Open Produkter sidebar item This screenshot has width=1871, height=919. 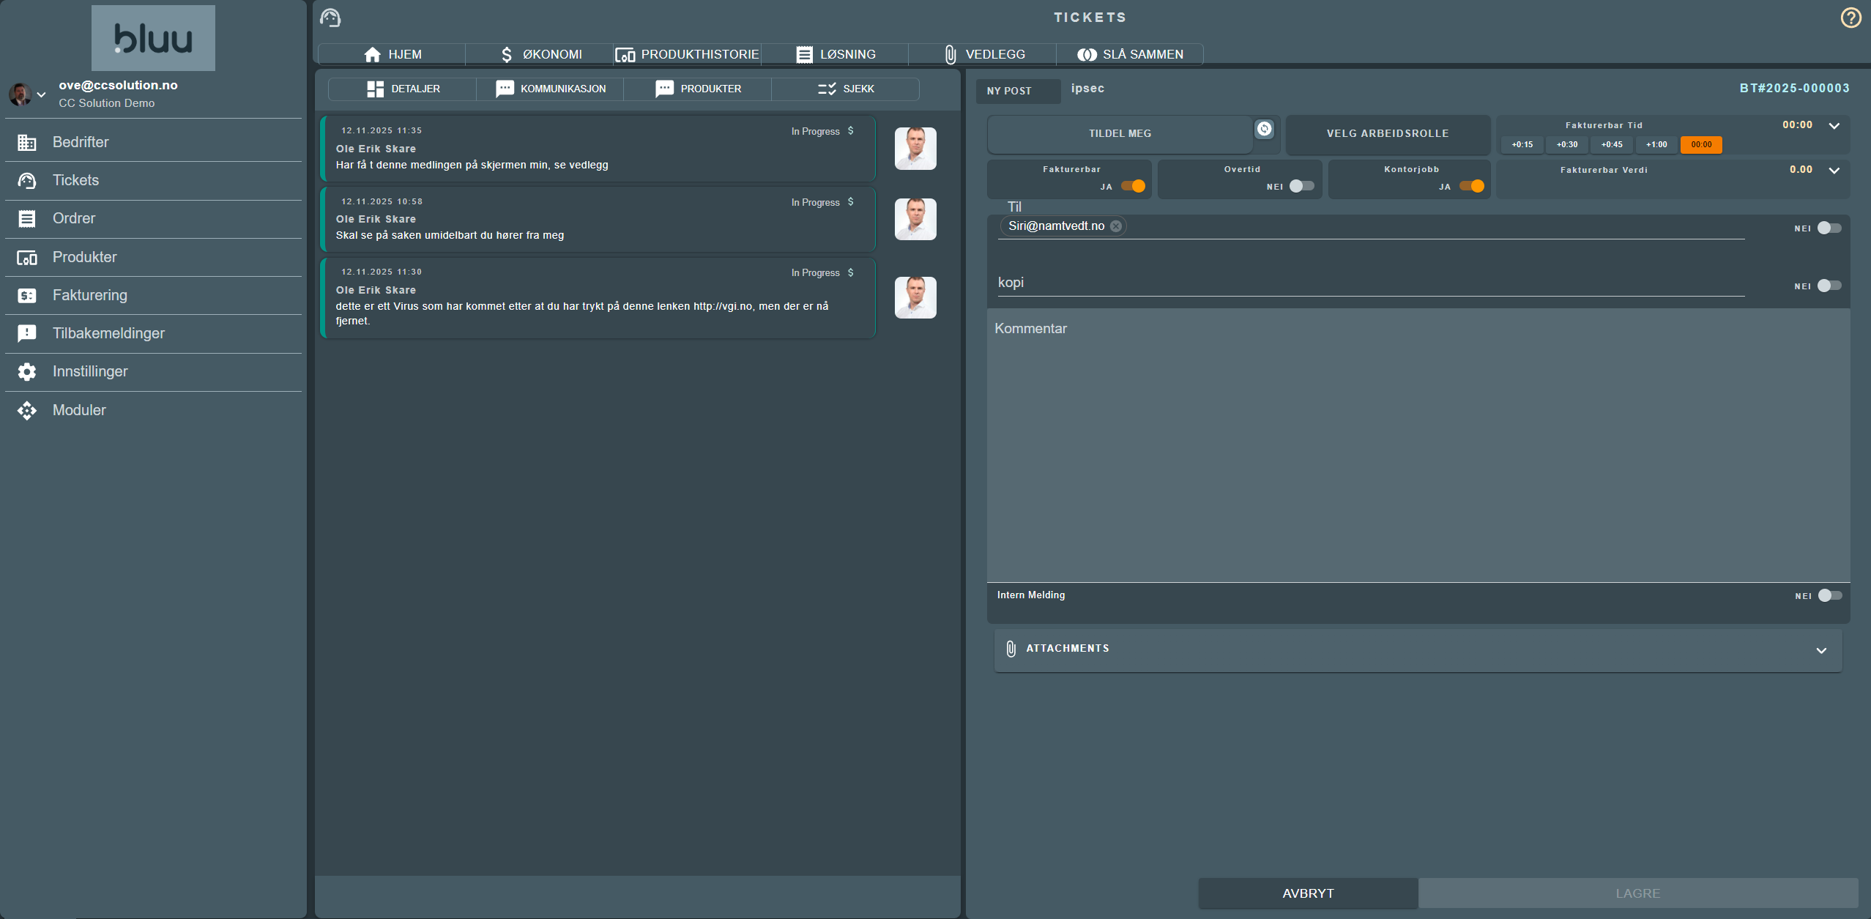[x=154, y=257]
